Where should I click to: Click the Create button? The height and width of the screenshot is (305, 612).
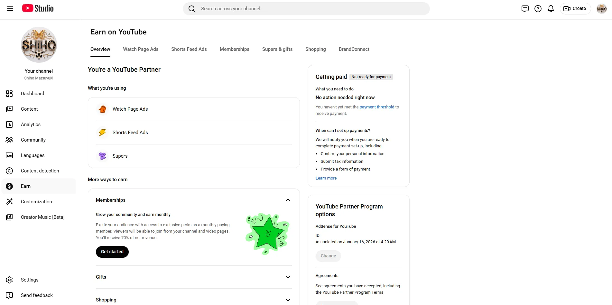pos(575,9)
